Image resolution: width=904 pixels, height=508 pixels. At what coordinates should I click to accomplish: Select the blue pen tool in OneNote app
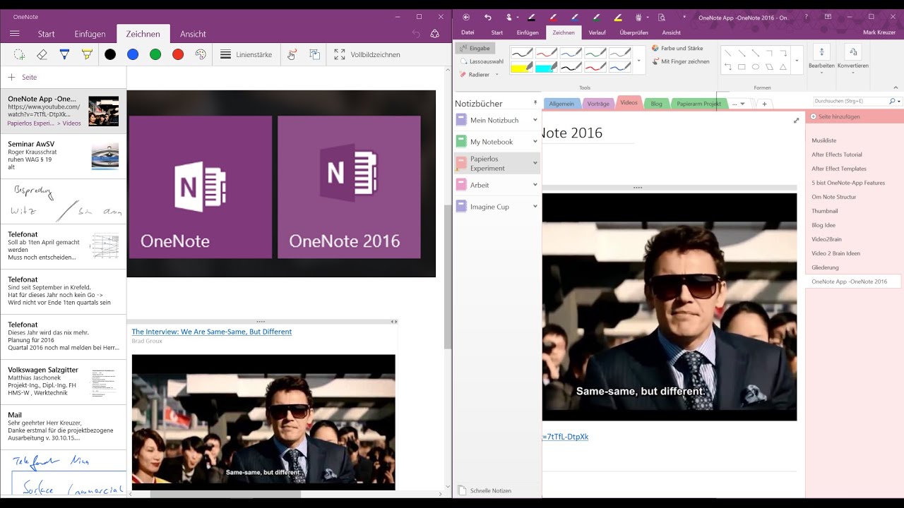[64, 54]
